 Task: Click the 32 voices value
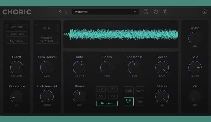point(162,105)
